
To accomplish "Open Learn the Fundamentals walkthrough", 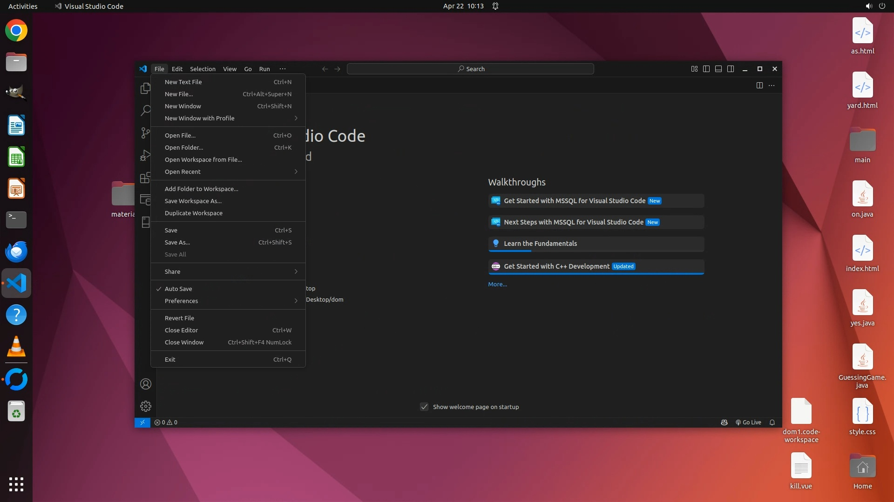I will (540, 244).
